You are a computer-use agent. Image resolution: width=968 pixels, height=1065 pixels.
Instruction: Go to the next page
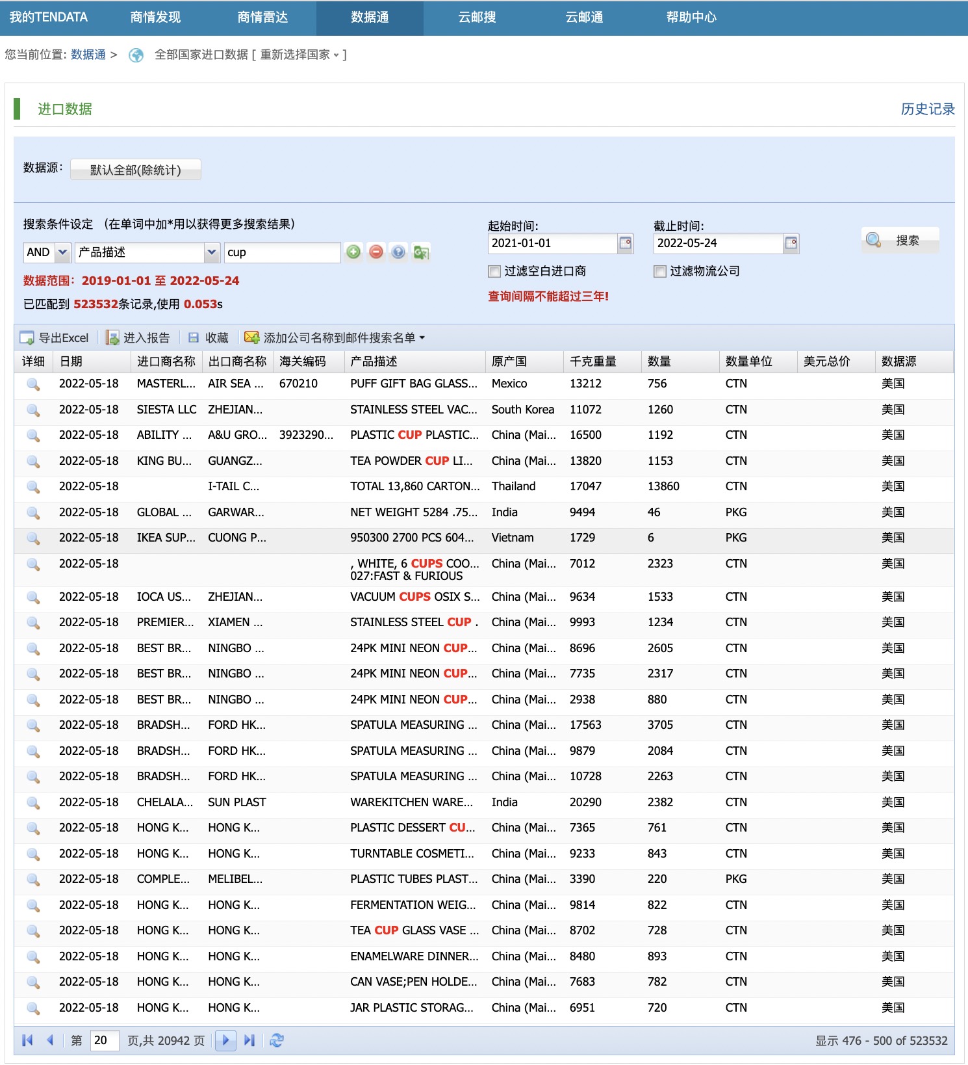pyautogui.click(x=225, y=1040)
